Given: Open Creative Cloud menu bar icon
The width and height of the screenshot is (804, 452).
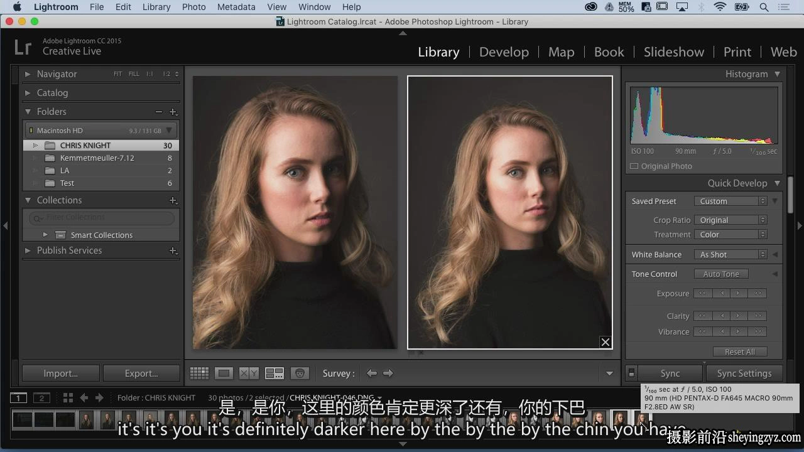Looking at the screenshot, I should coord(591,7).
